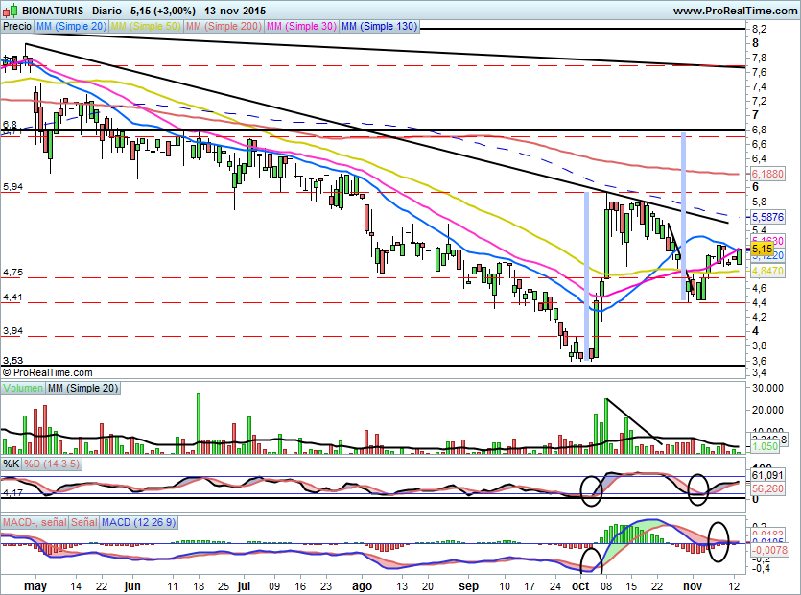Open the www.ProRealTime.com link
Image resolution: width=801 pixels, height=595 pixels.
click(x=736, y=10)
